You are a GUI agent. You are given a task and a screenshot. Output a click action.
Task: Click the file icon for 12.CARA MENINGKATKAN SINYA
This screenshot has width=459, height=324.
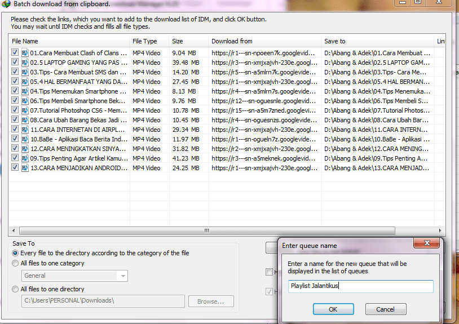[x=25, y=149]
